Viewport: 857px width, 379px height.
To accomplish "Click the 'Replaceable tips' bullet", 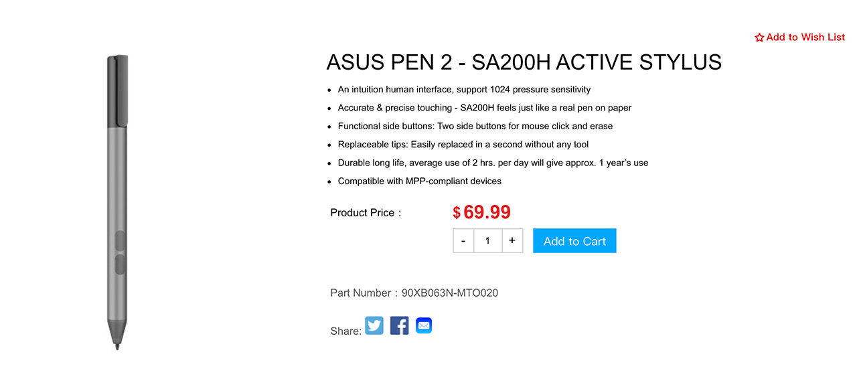I will pos(463,144).
